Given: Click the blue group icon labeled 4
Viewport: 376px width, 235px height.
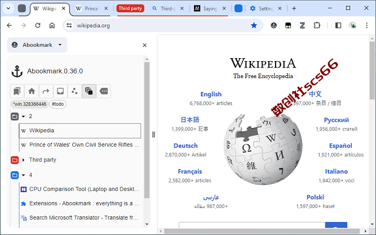Looking at the screenshot, I should click(15, 175).
